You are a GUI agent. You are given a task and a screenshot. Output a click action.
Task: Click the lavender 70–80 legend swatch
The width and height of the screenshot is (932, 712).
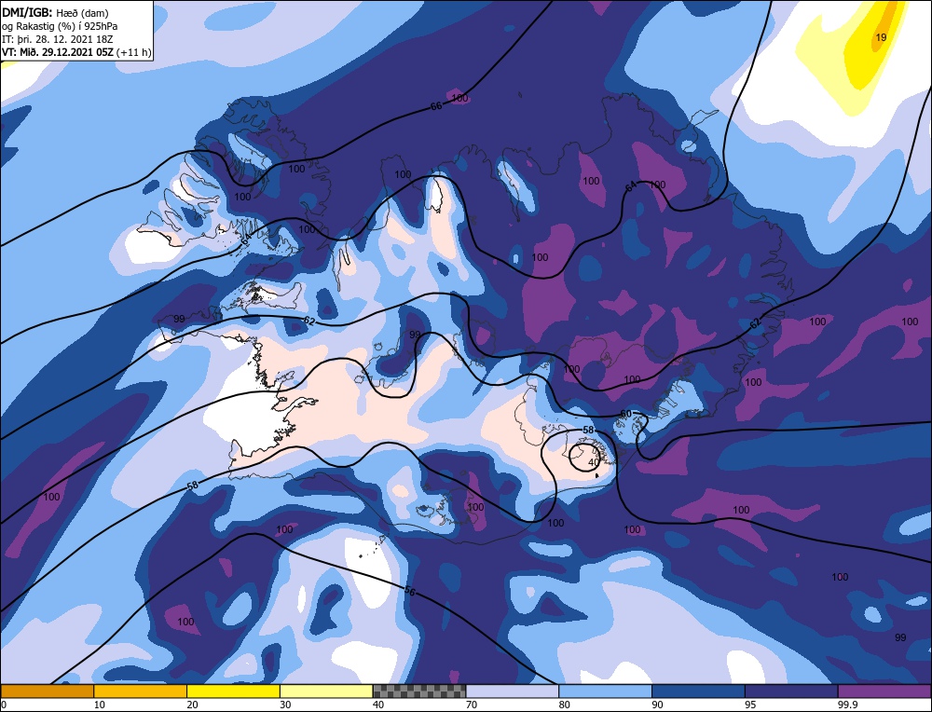513,691
